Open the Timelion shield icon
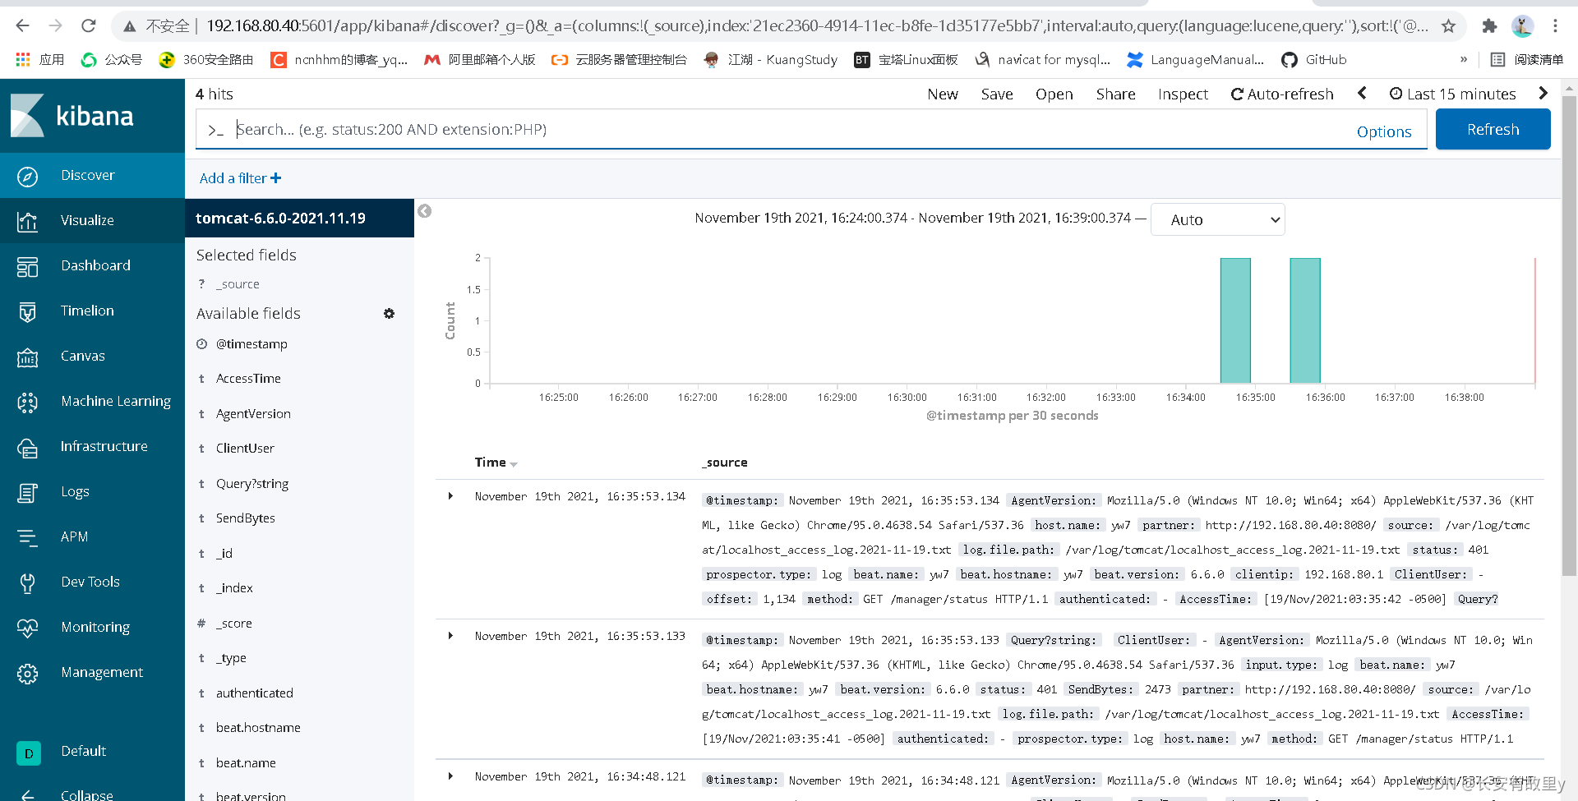This screenshot has width=1578, height=801. coord(27,311)
